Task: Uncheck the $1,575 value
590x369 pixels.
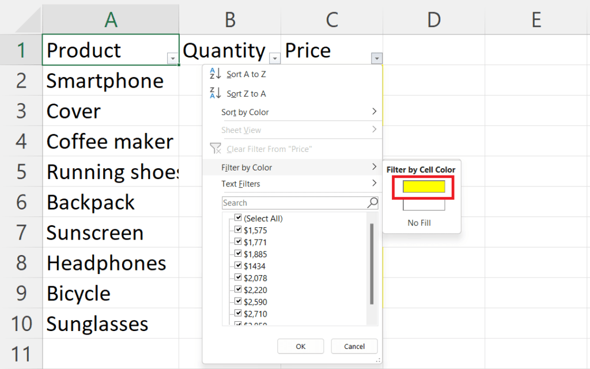Action: coord(238,229)
